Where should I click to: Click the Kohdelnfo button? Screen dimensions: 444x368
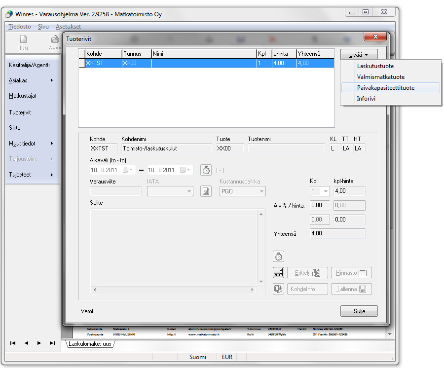point(307,289)
